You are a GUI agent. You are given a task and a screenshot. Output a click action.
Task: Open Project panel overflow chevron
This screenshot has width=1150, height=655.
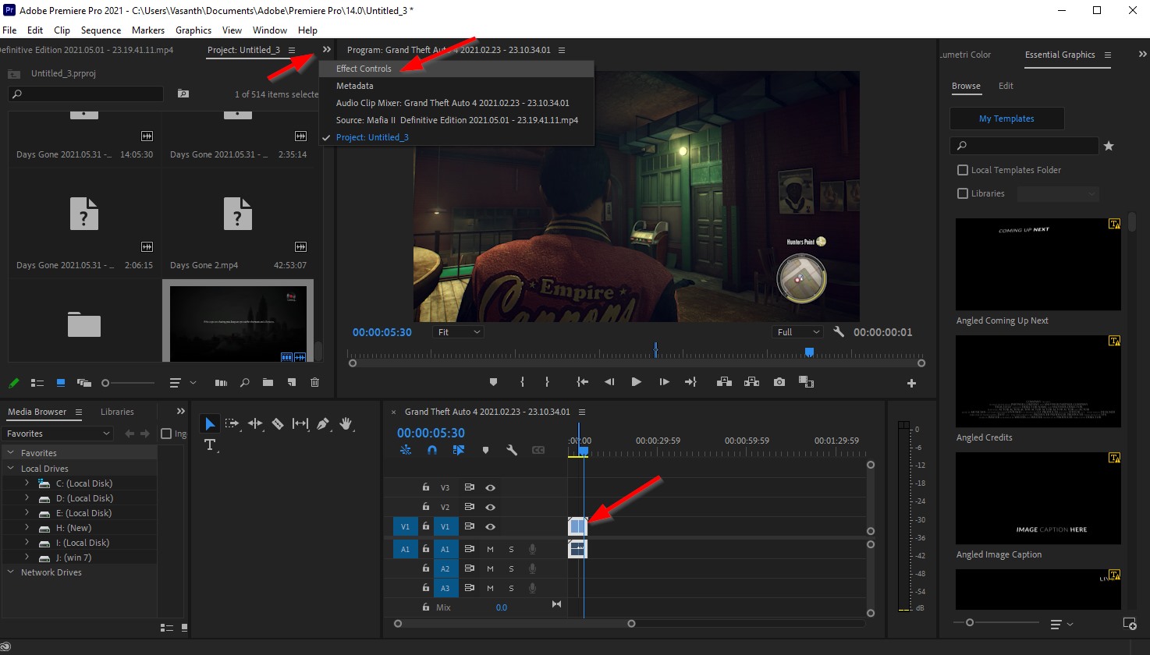click(326, 49)
